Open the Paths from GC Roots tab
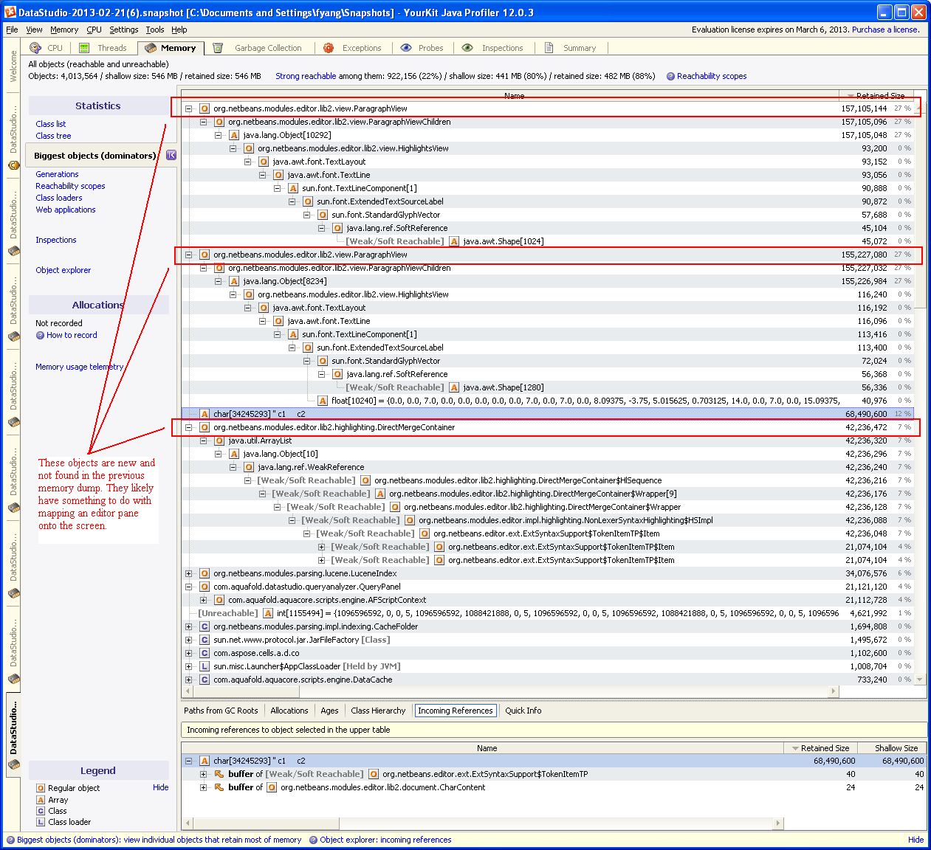931x850 pixels. pos(221,711)
